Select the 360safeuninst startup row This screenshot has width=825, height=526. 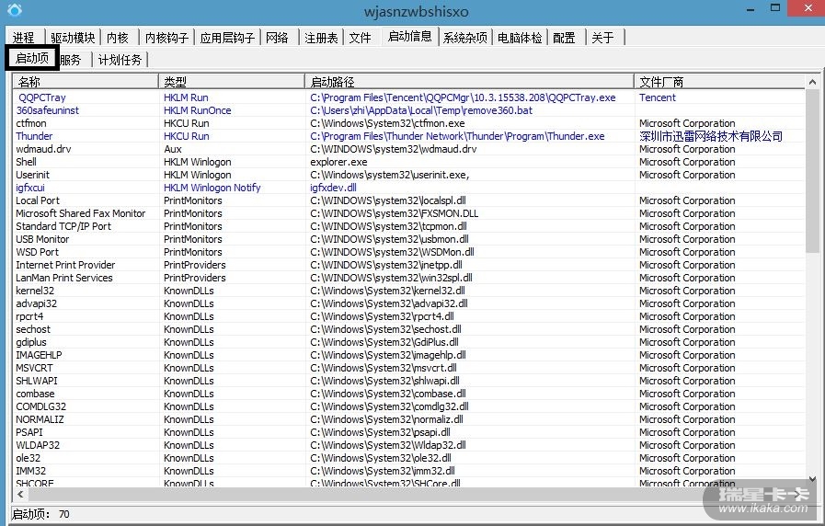point(48,110)
